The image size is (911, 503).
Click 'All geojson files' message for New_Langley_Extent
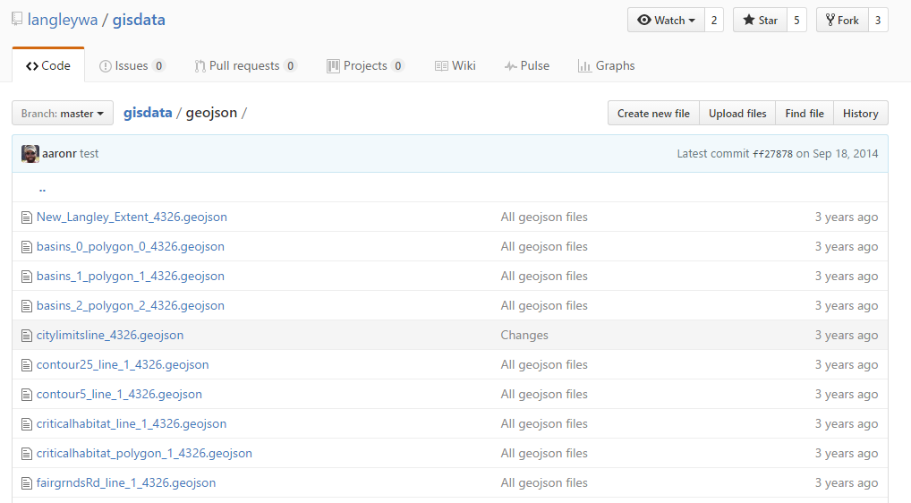click(x=544, y=217)
